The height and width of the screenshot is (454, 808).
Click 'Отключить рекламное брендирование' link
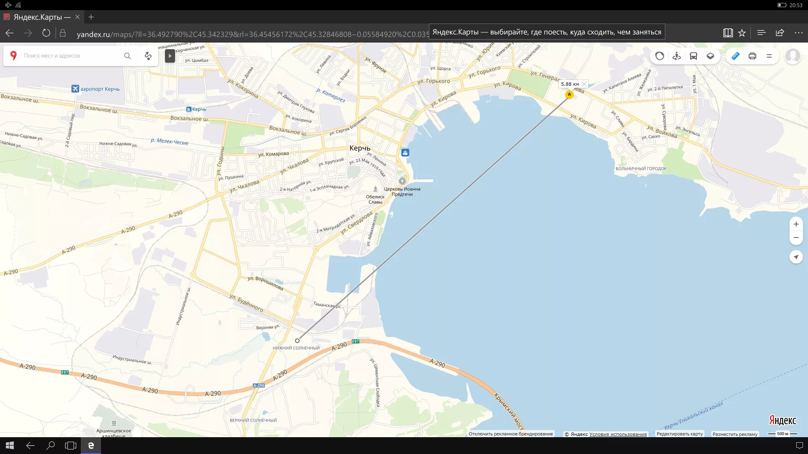(510, 434)
